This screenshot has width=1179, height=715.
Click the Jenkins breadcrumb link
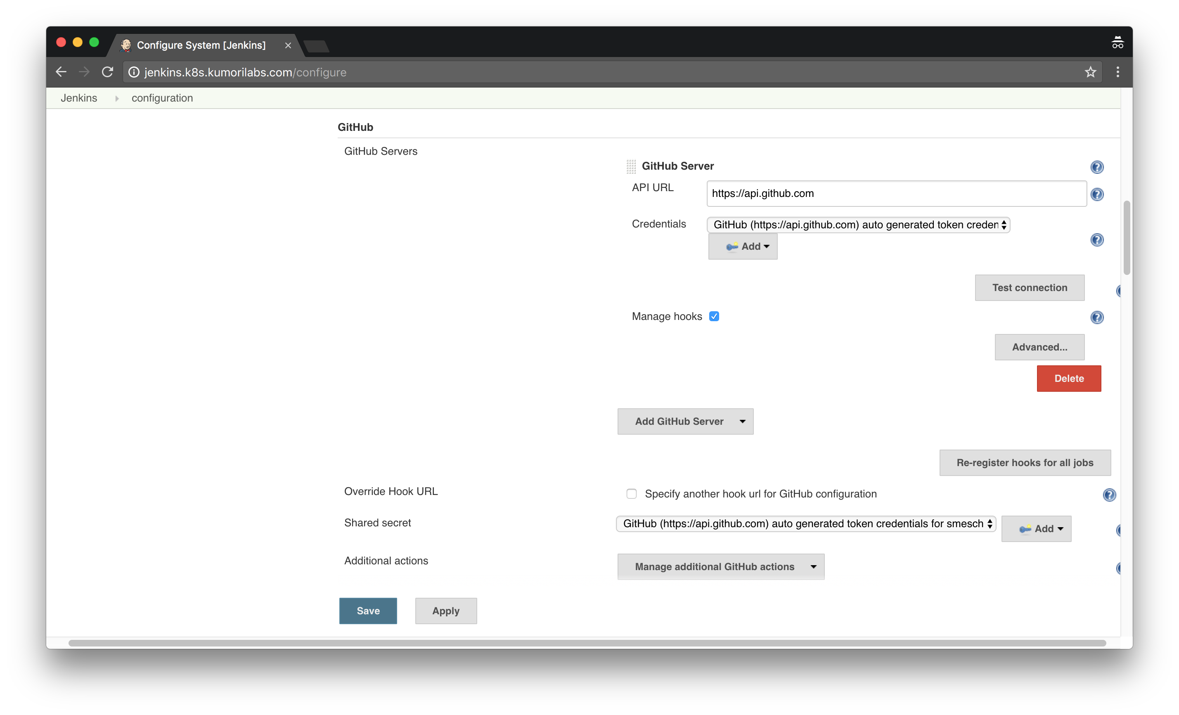point(78,98)
